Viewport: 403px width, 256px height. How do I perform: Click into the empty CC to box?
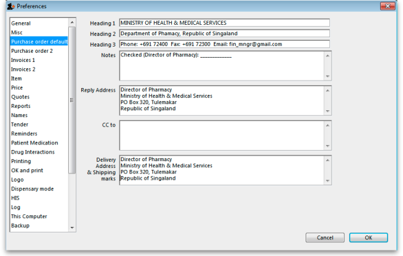(x=221, y=135)
